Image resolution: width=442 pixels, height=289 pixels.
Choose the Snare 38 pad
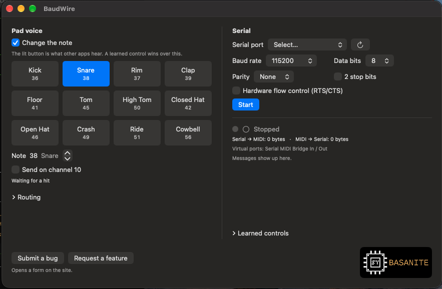coord(86,74)
